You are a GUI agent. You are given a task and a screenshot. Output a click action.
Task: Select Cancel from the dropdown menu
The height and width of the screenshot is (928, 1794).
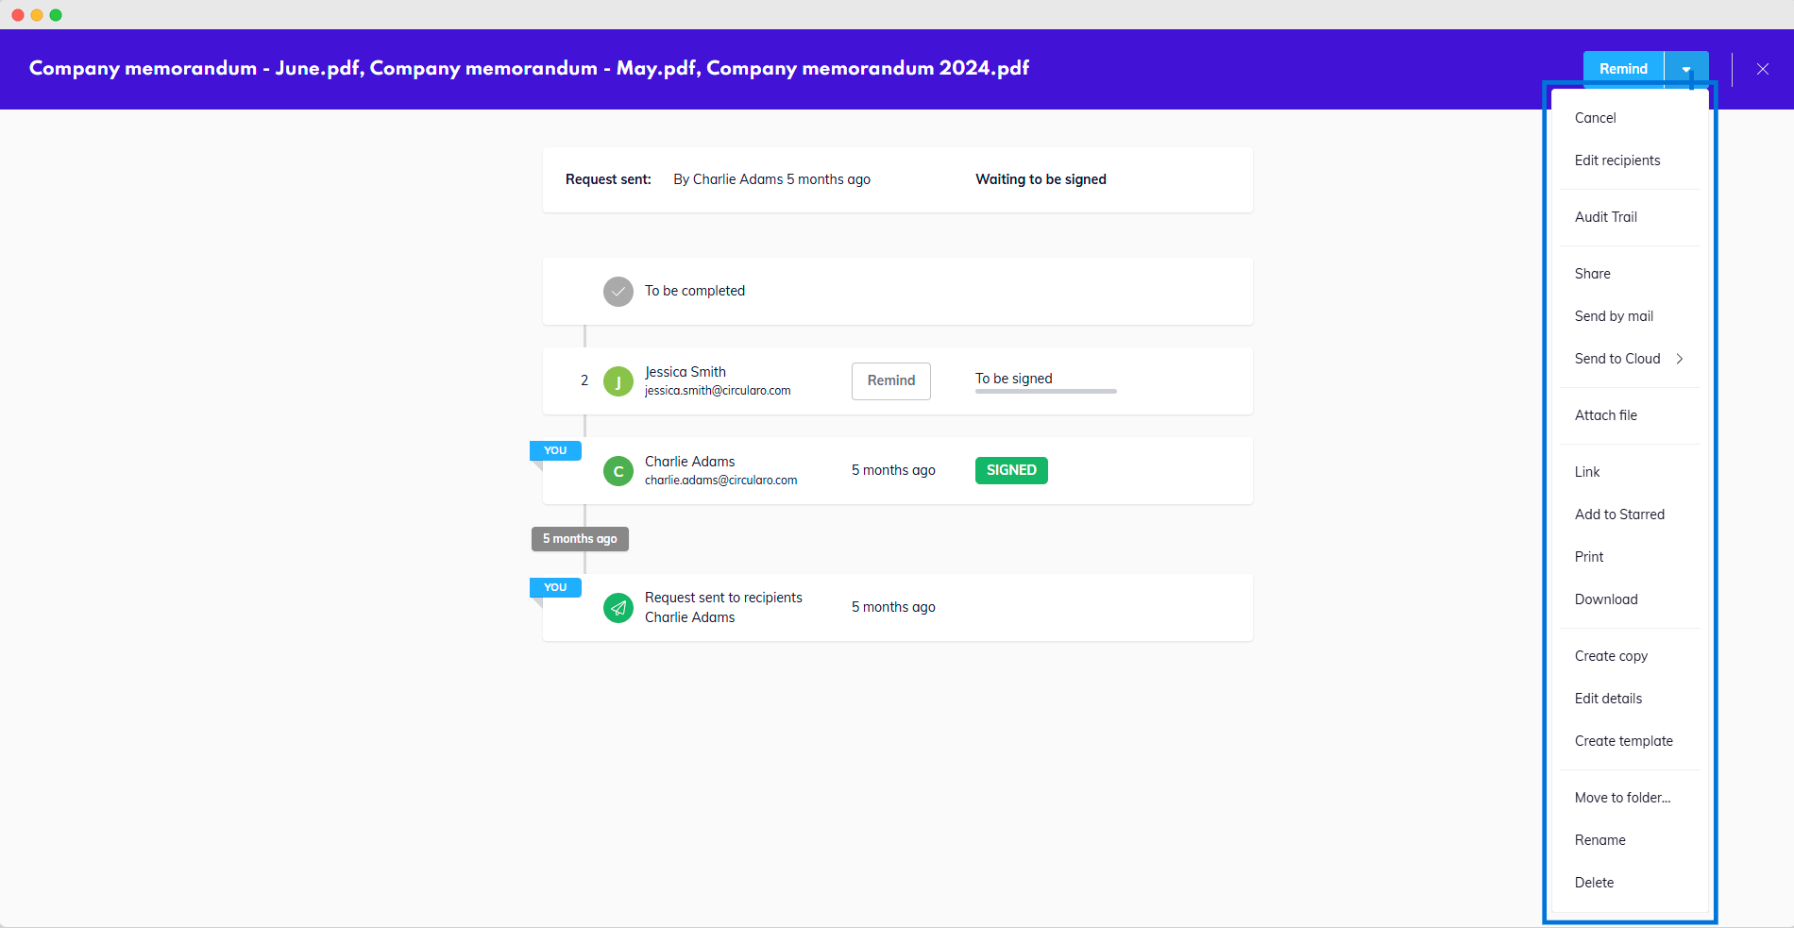[x=1595, y=118]
